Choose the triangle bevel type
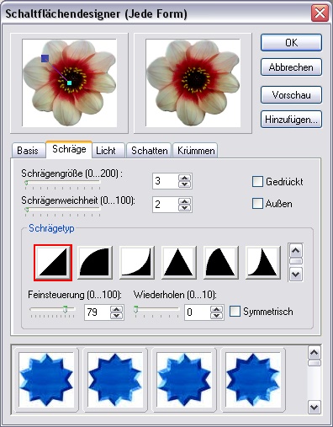The width and height of the screenshot is (333, 427). 179,263
